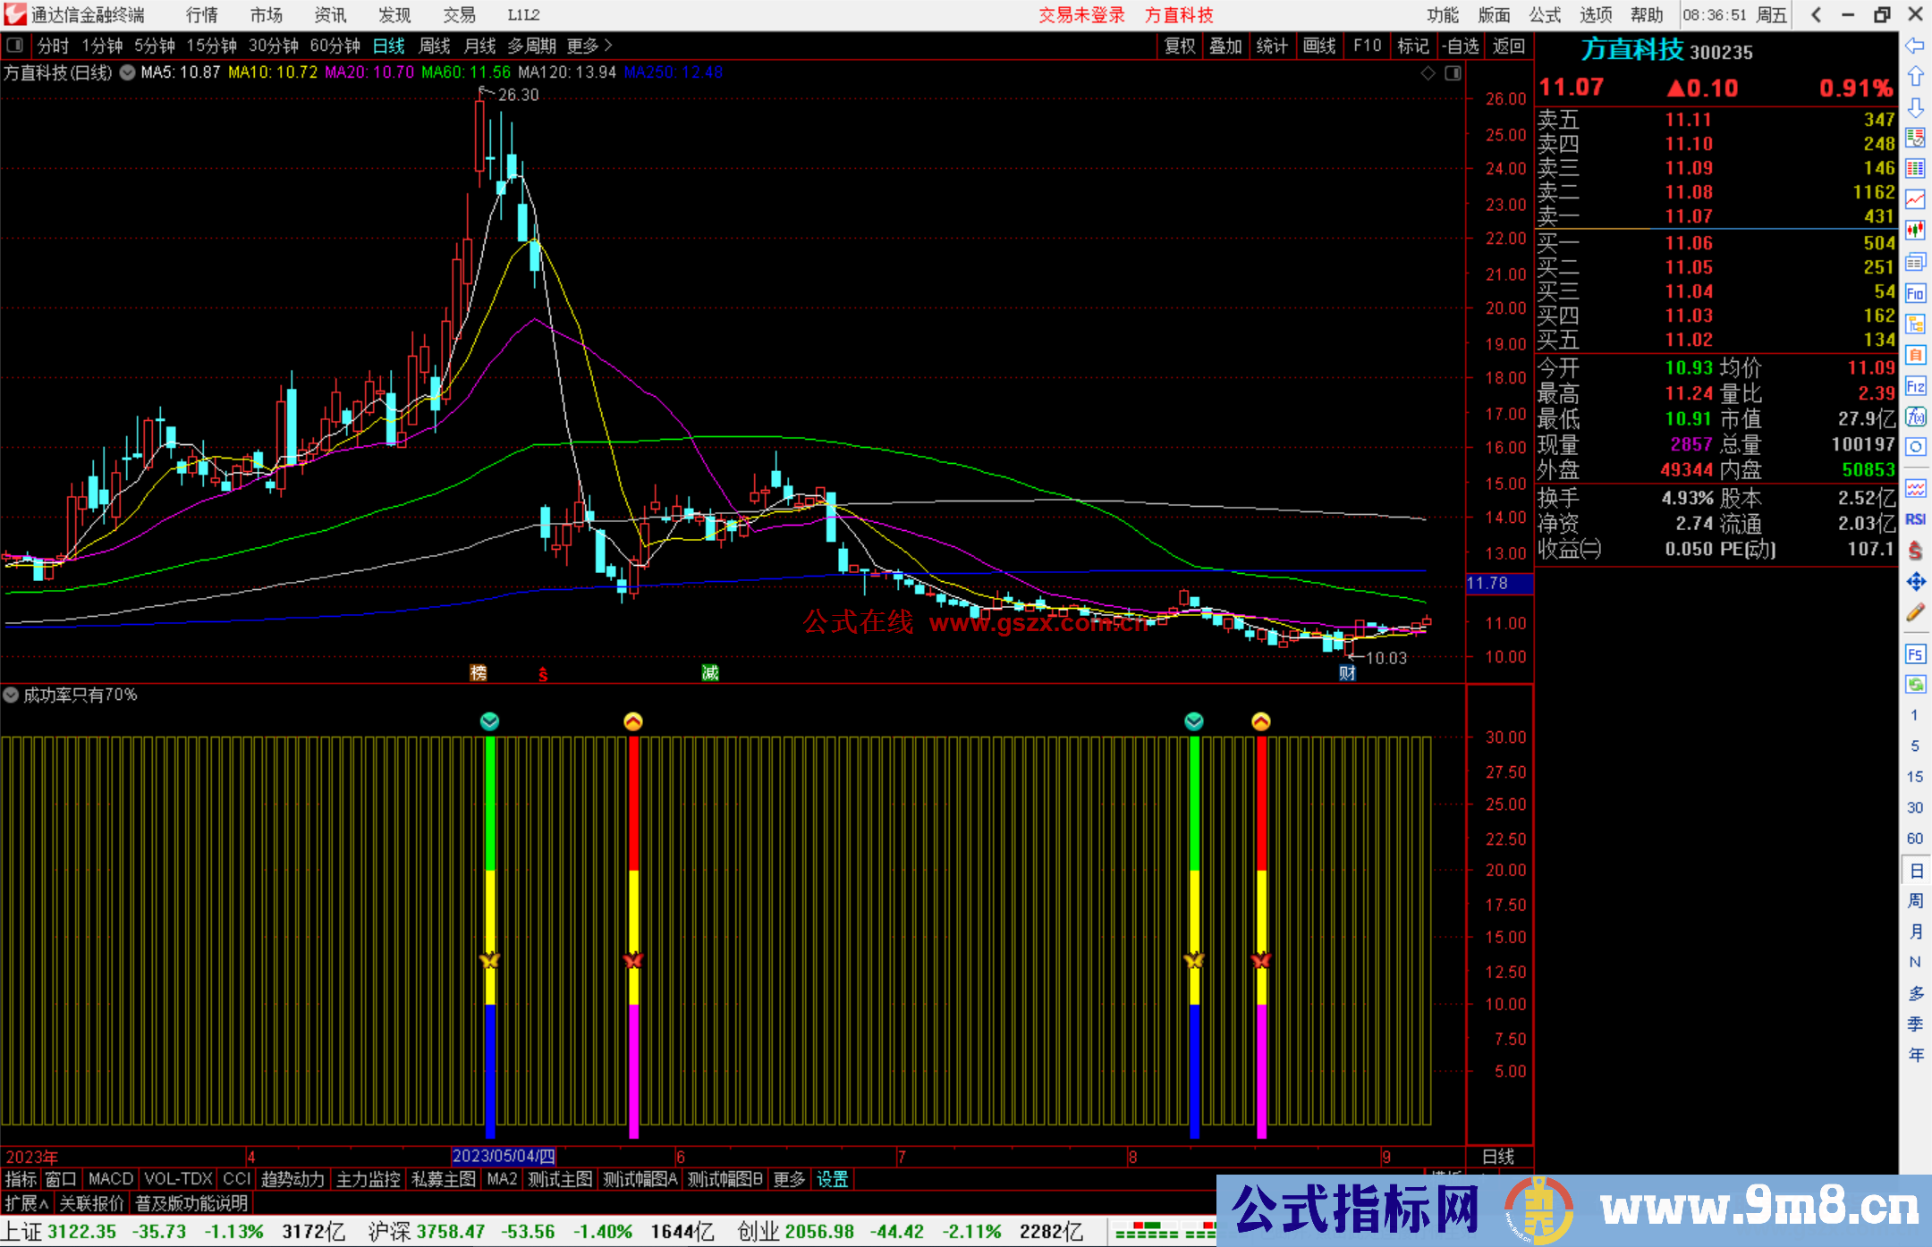Select 周 weekly period in right sidebar

[1914, 900]
